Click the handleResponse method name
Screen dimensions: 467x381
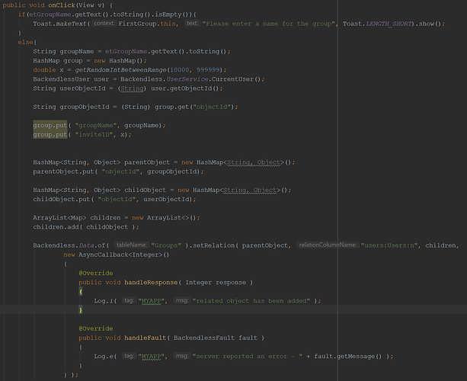pos(151,282)
